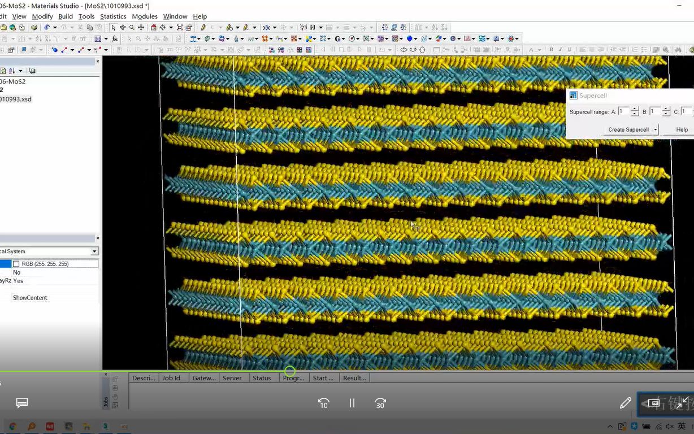Open the Statistics menu
The image size is (694, 434).
click(113, 16)
